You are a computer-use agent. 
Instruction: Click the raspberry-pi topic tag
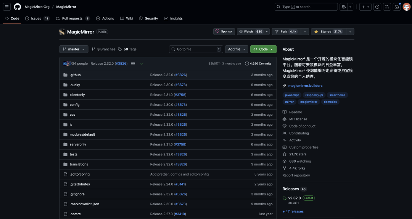314,95
